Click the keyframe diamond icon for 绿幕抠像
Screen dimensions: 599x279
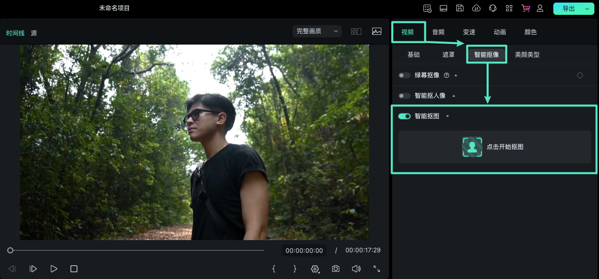(580, 75)
